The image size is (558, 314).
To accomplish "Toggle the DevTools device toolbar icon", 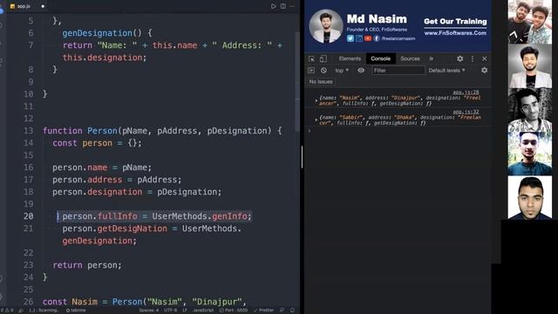I will tap(323, 58).
